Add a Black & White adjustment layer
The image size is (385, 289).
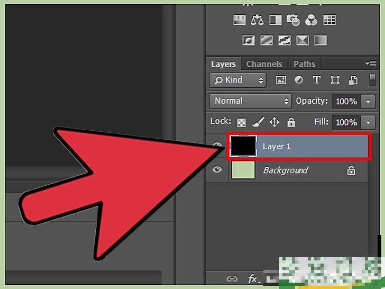276,20
